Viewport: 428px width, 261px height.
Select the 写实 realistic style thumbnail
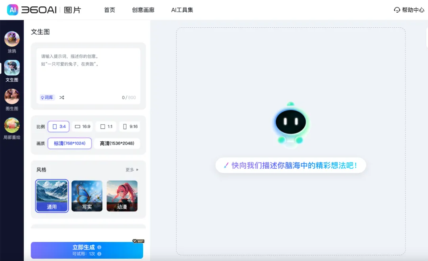pyautogui.click(x=87, y=196)
